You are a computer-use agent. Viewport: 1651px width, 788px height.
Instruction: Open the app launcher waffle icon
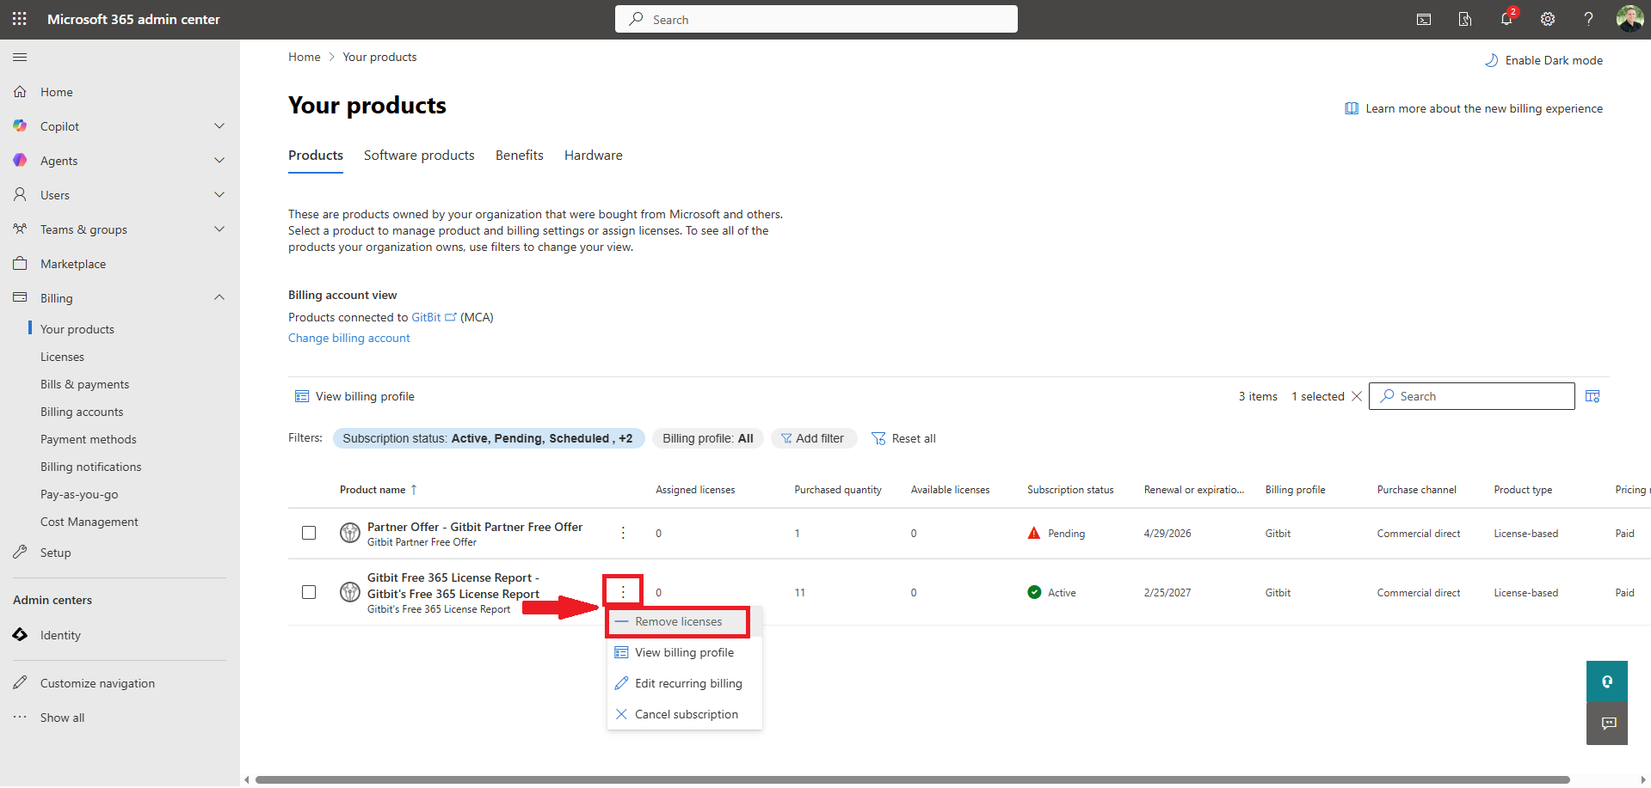(x=20, y=19)
